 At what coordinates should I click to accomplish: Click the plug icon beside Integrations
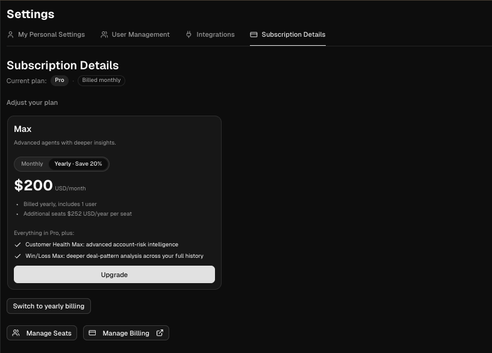(x=189, y=35)
